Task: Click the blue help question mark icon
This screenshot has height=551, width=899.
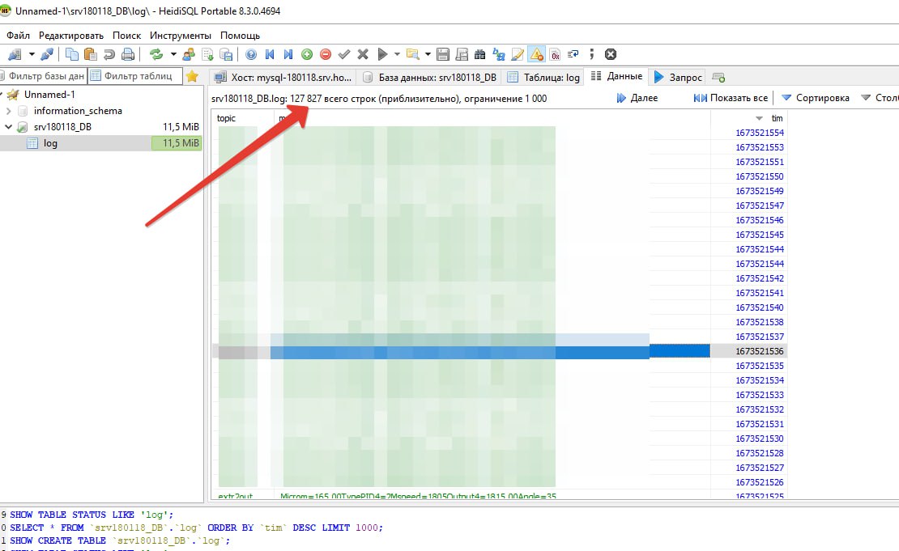Action: point(251,54)
